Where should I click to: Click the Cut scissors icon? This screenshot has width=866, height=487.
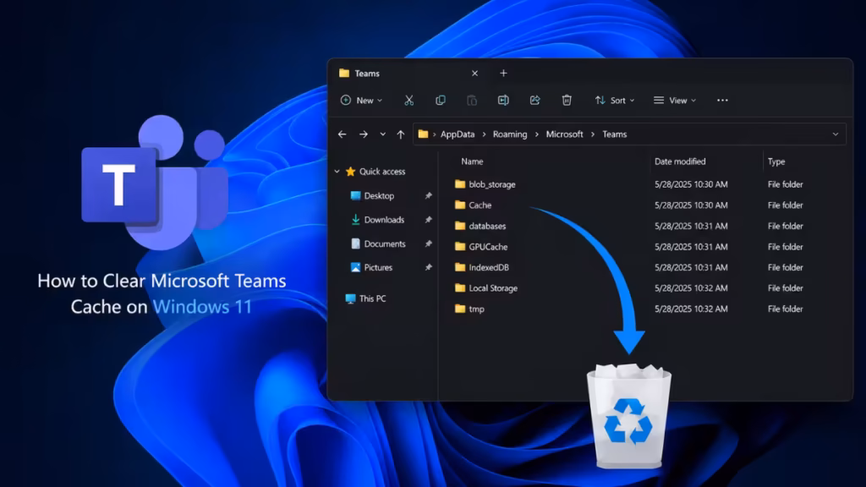(408, 101)
